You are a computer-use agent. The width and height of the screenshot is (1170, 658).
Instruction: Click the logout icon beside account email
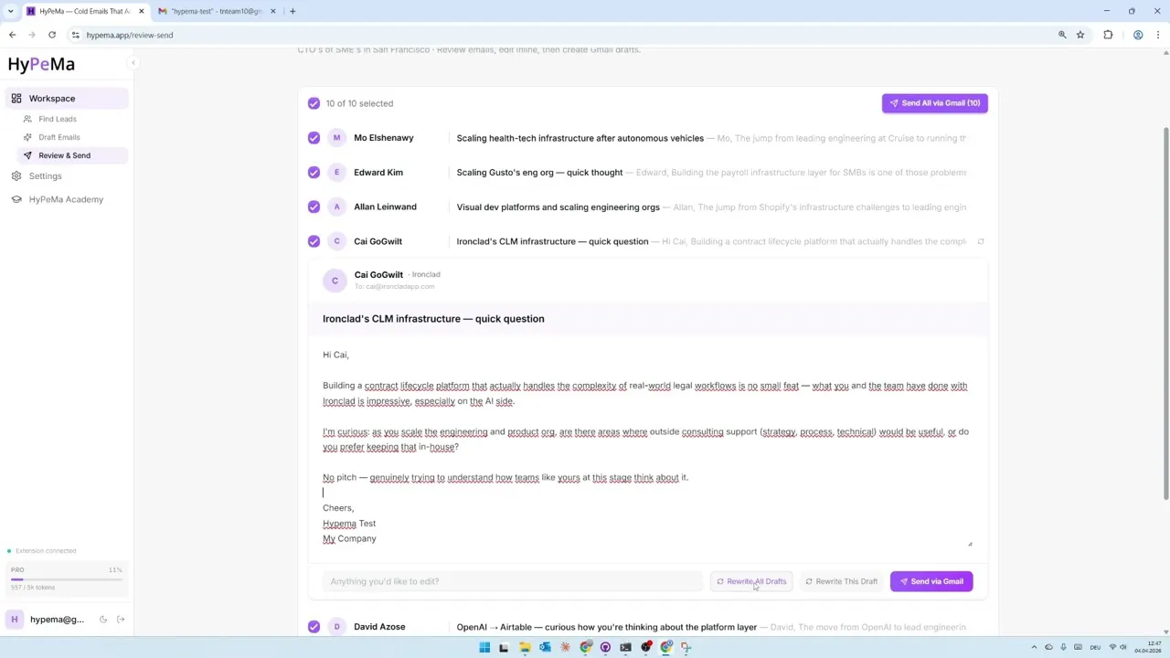coord(121,620)
